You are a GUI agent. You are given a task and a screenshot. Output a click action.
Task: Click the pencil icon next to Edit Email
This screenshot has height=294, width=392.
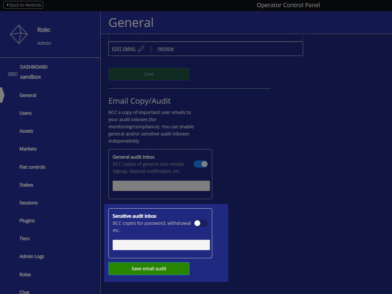coord(141,49)
